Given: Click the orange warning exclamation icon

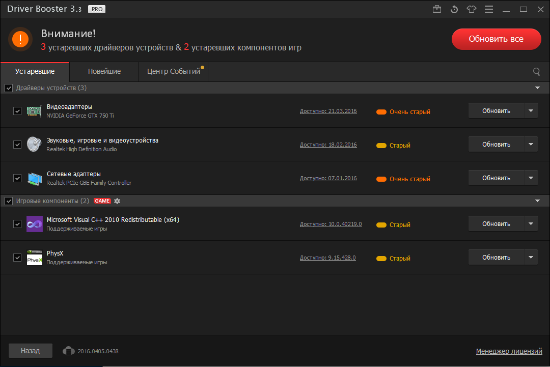Looking at the screenshot, I should click(x=20, y=39).
